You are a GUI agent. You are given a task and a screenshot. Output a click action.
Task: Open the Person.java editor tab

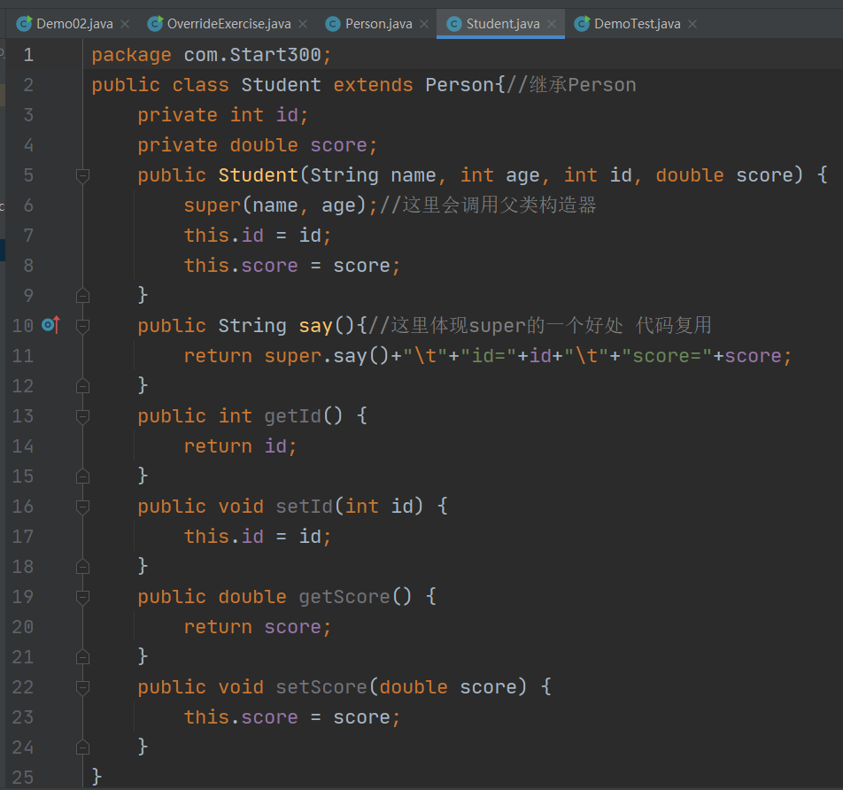click(378, 24)
